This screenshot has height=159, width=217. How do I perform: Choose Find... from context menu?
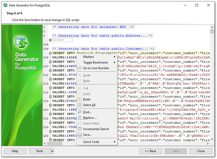(97, 112)
